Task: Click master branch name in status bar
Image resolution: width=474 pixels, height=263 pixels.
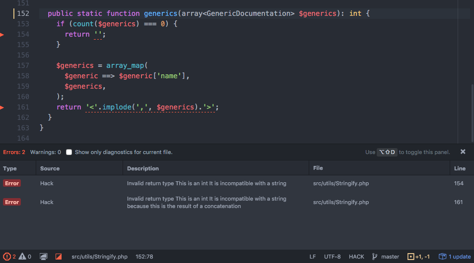Action: [390, 257]
